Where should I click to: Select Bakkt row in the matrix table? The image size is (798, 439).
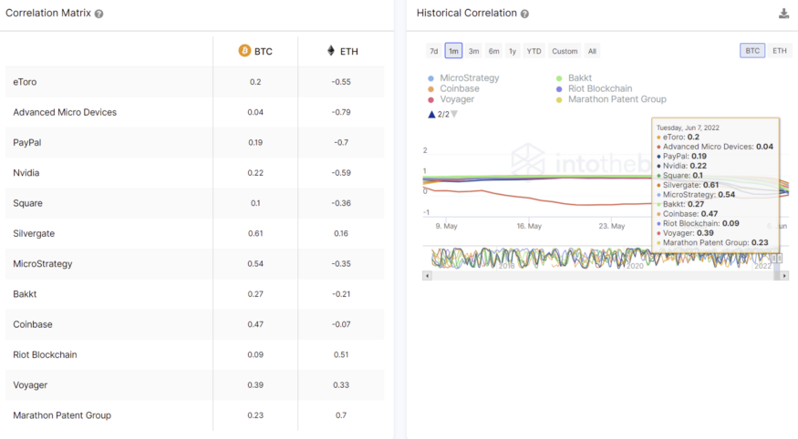coord(194,294)
